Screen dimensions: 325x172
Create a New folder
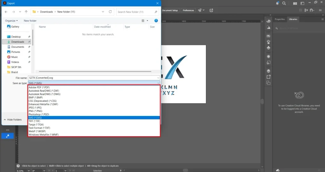tap(30, 21)
